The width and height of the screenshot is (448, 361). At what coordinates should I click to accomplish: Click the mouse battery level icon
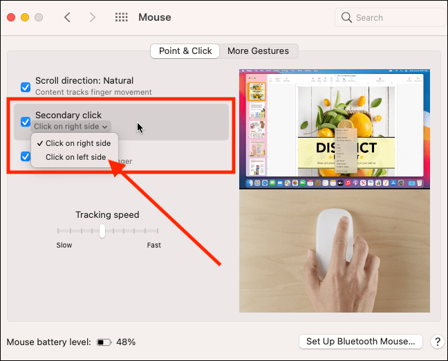(104, 342)
